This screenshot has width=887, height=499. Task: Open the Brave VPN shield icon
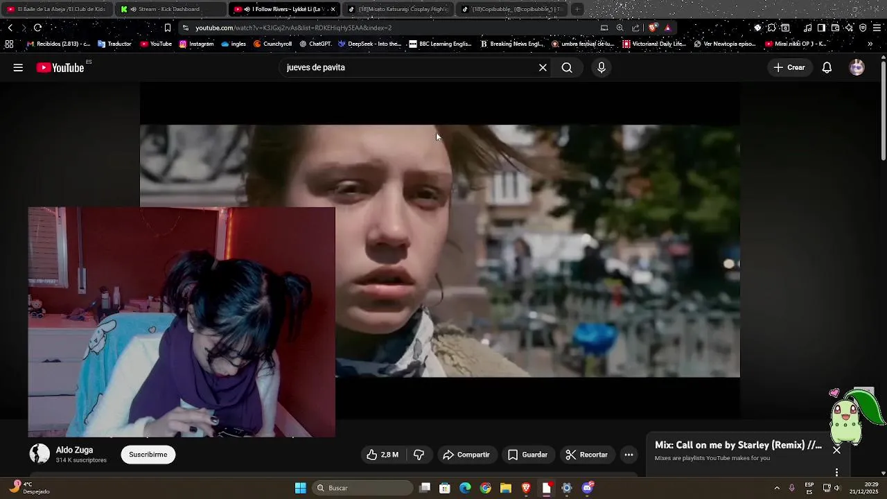(x=863, y=28)
